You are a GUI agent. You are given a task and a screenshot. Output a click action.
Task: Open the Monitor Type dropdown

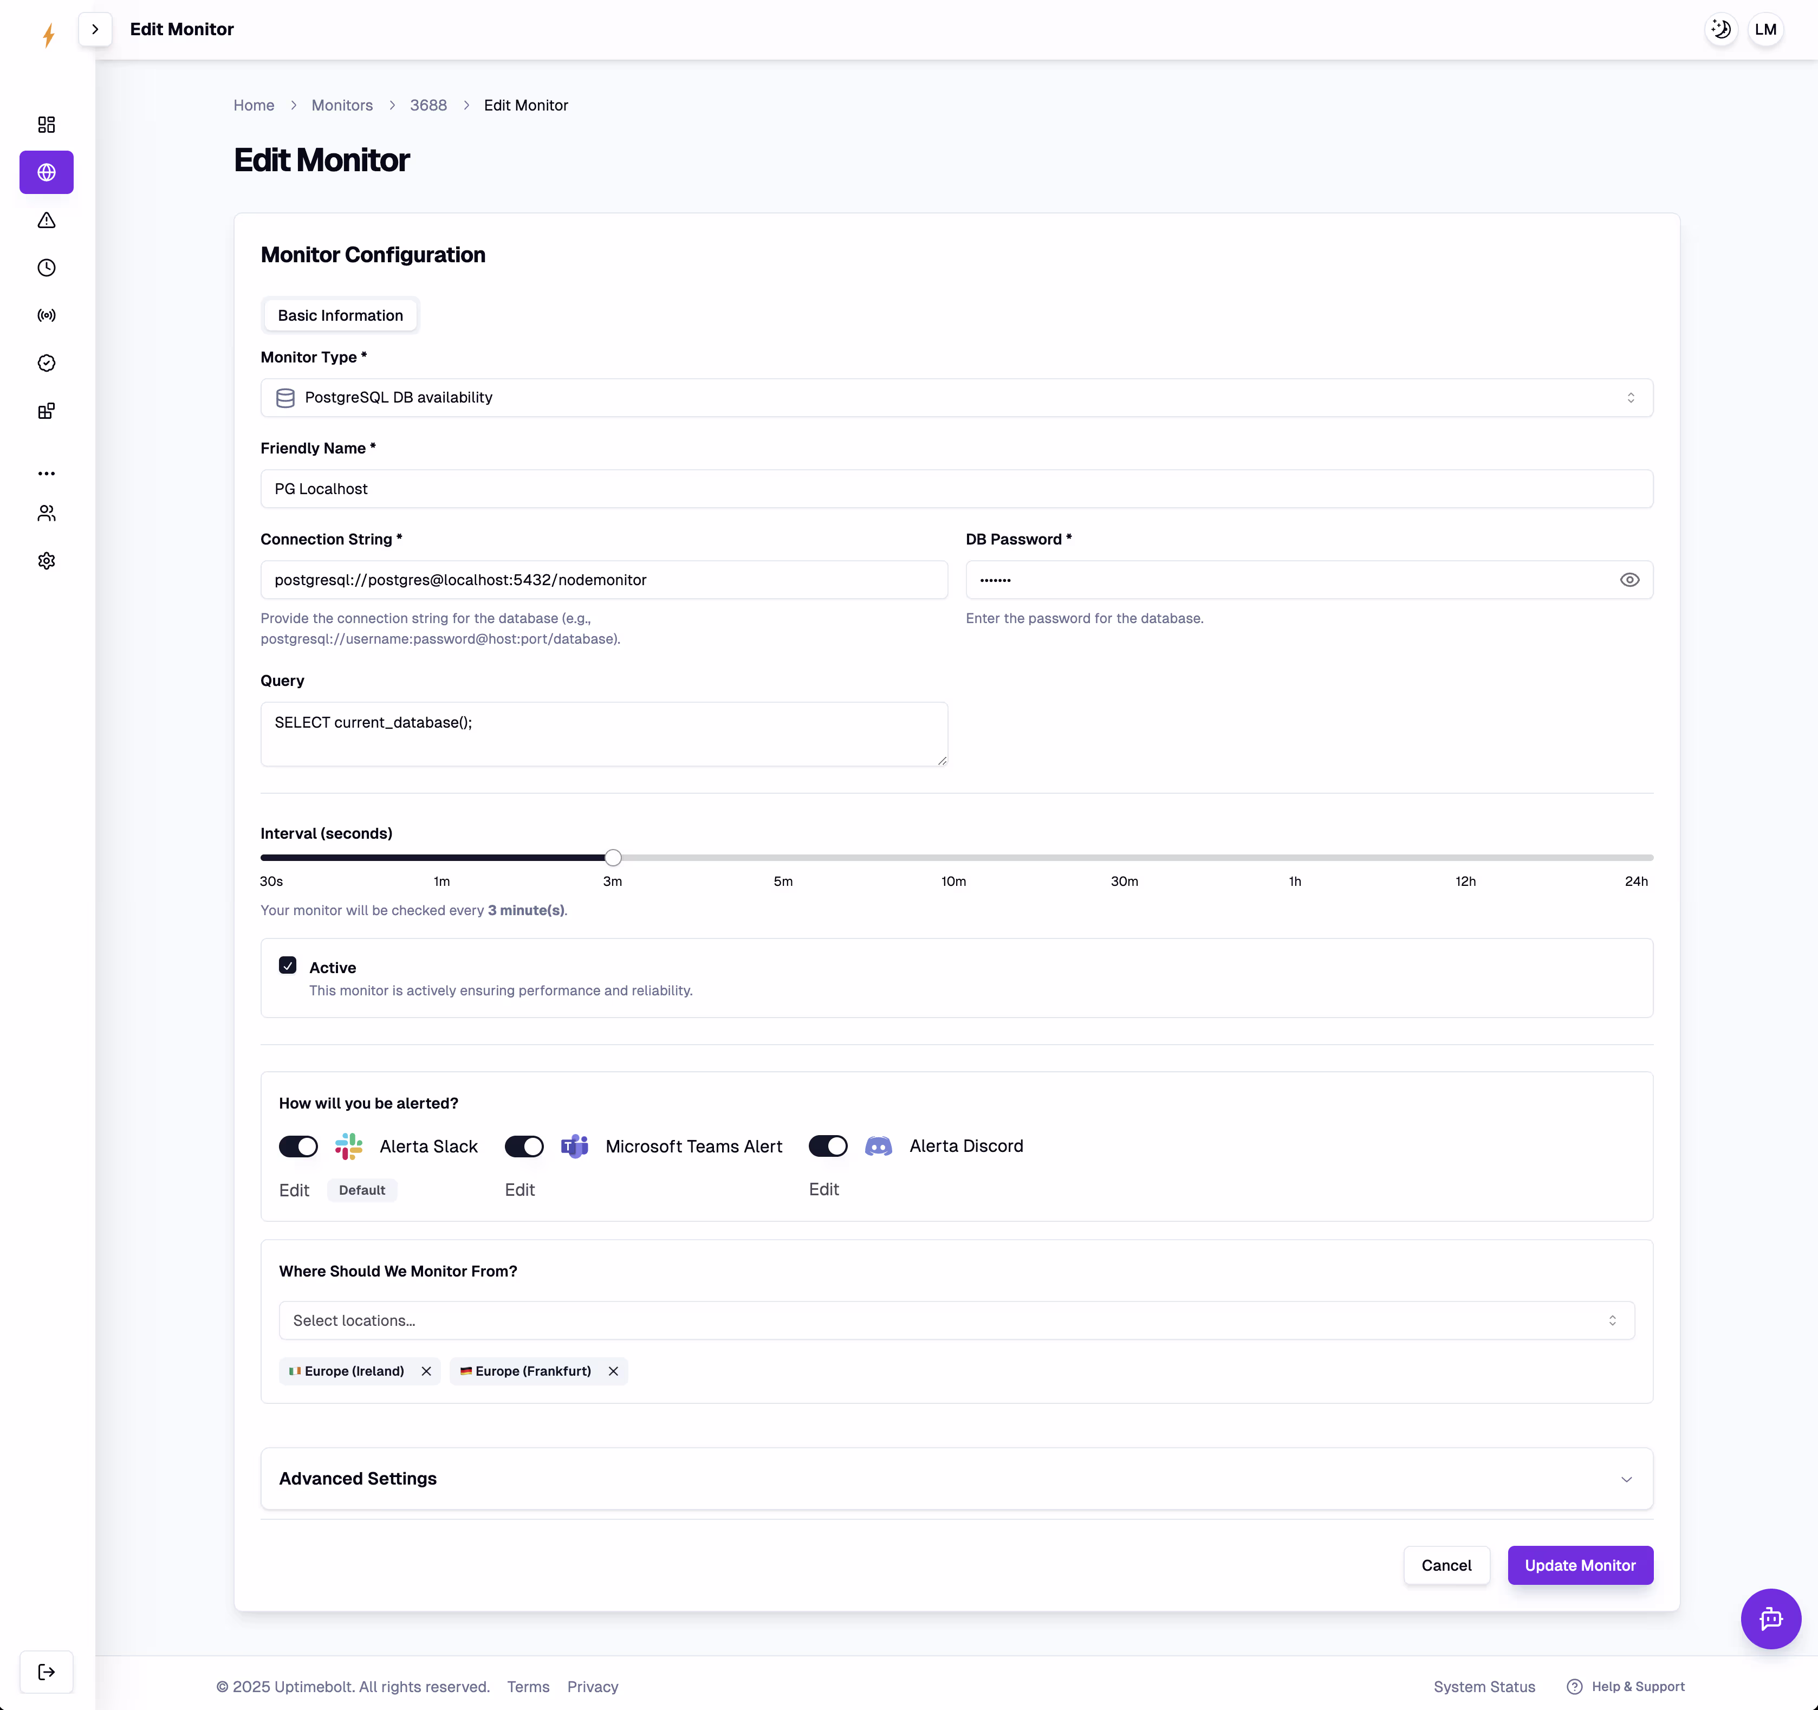coord(956,398)
